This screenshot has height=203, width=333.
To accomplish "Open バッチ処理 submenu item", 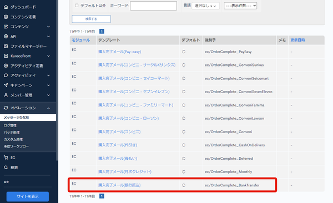I will [x=12, y=133].
